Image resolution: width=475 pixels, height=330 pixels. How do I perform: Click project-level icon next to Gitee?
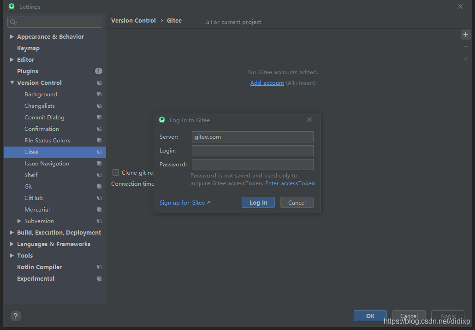coord(99,152)
